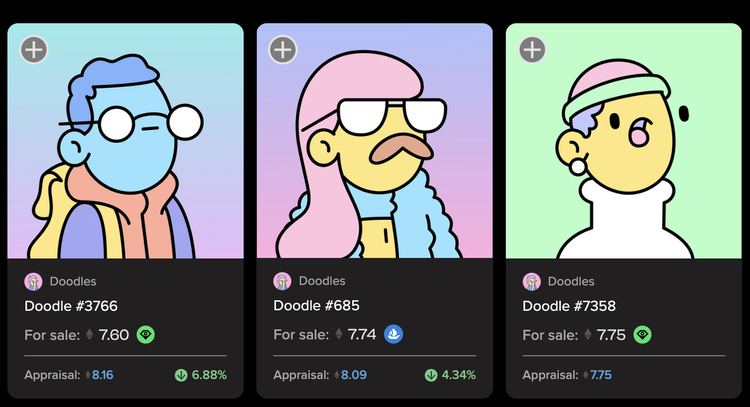The height and width of the screenshot is (407, 750).
Task: Add Doodle #3766 with its plus icon
Action: point(34,50)
